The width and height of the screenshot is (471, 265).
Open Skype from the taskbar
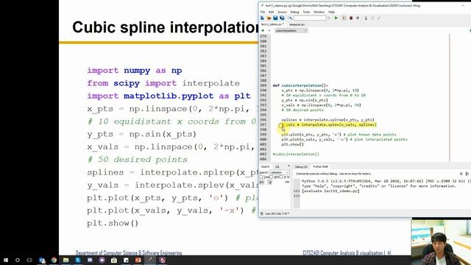pos(78,260)
